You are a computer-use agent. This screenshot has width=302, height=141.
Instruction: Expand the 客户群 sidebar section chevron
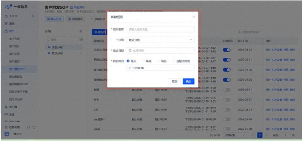[x=34, y=107]
